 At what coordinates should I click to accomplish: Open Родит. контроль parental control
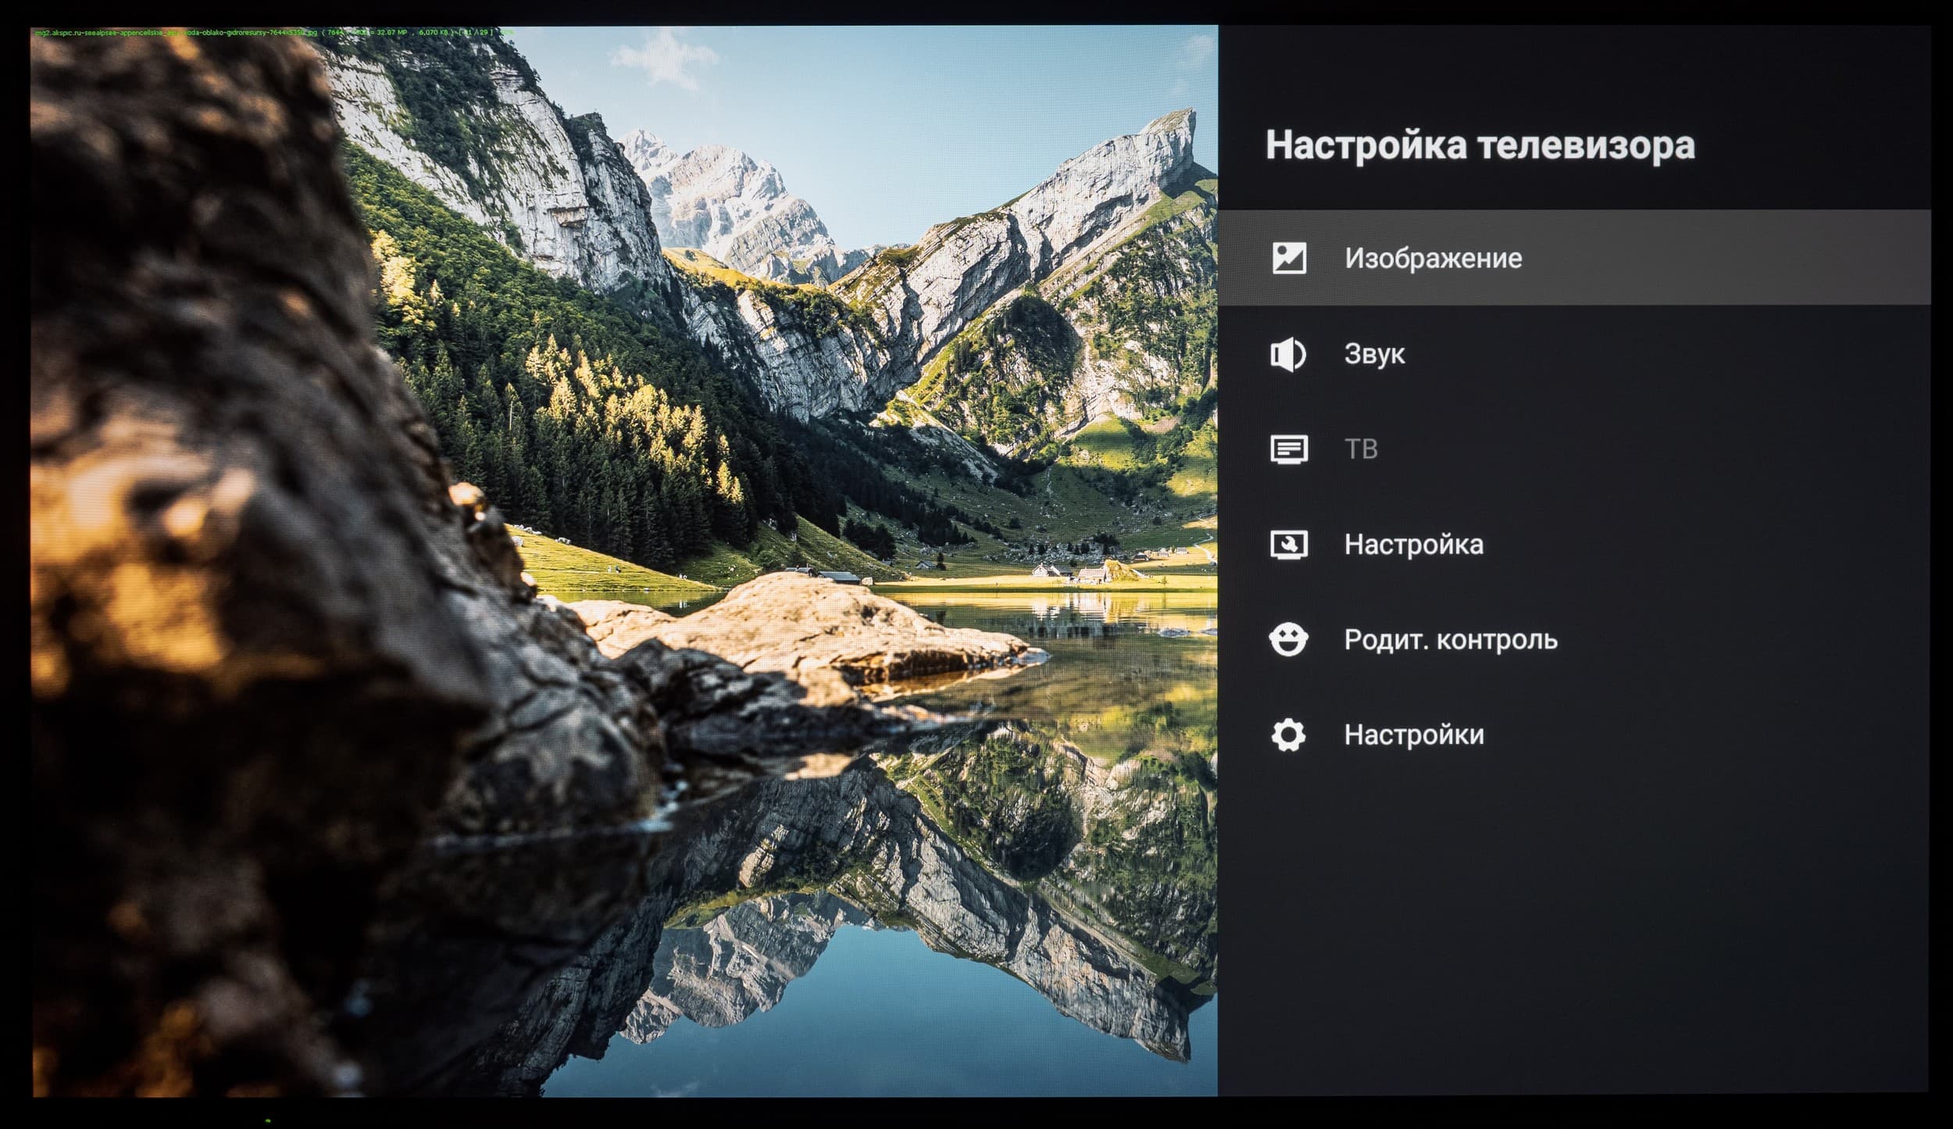click(1451, 640)
